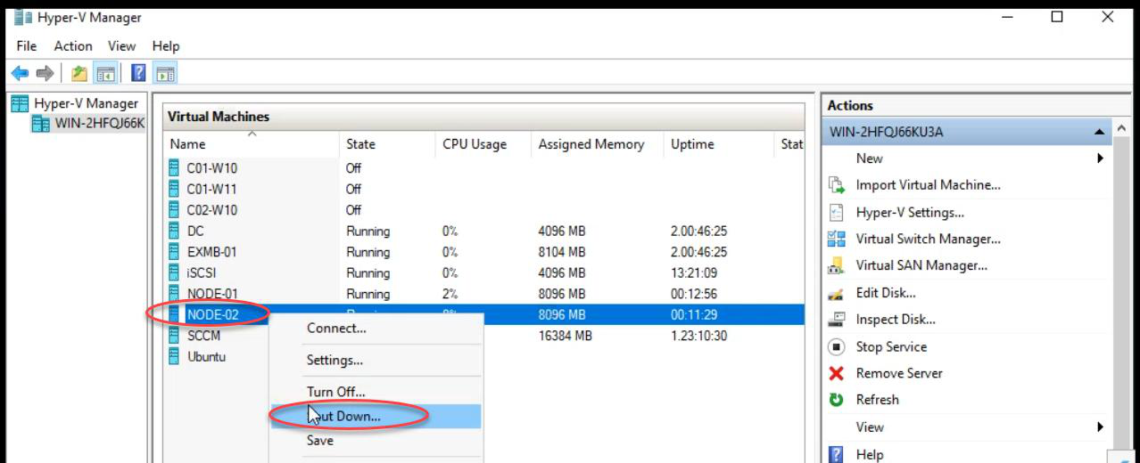Screen dimensions: 1140x463
Task: Select the SCCM virtual machine name
Action: (x=203, y=336)
